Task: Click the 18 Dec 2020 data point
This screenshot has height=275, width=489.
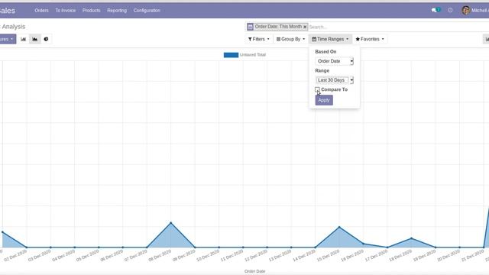Action: (x=411, y=238)
